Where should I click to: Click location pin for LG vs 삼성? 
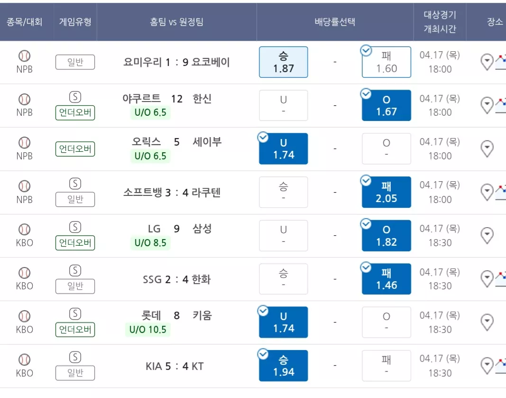487,235
